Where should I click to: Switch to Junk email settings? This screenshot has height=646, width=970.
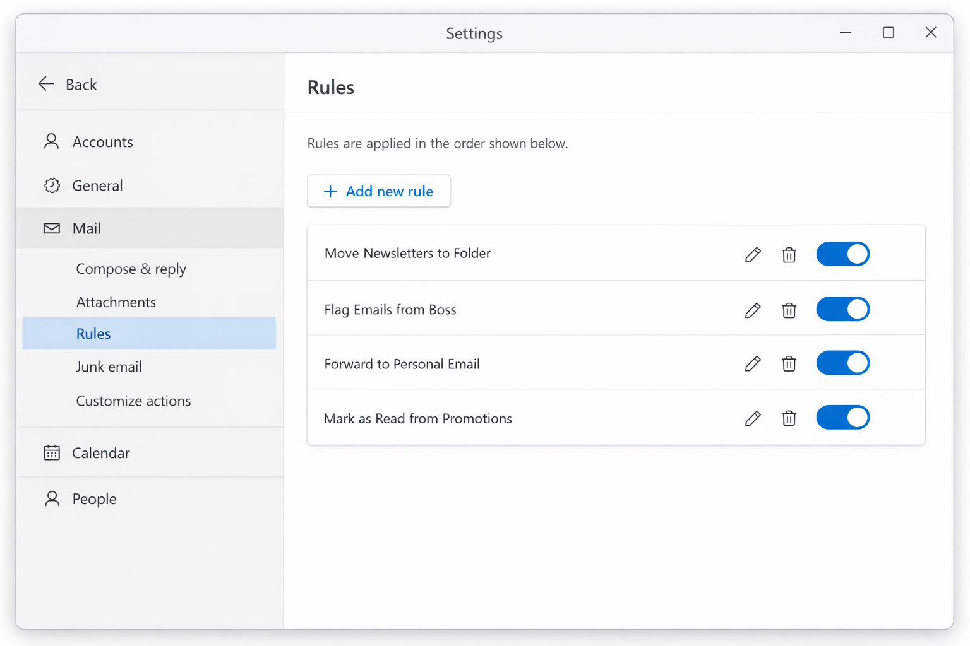point(109,366)
